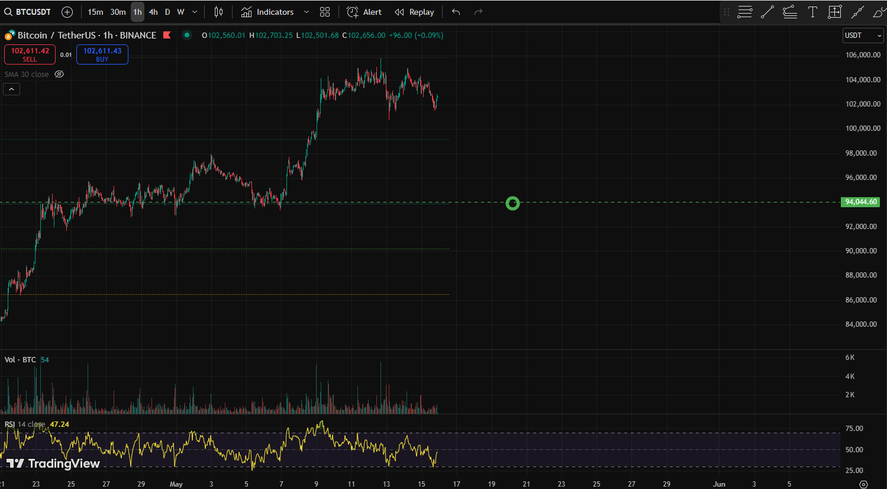Start bar Replay mode
This screenshot has height=489, width=887.
pyautogui.click(x=414, y=12)
